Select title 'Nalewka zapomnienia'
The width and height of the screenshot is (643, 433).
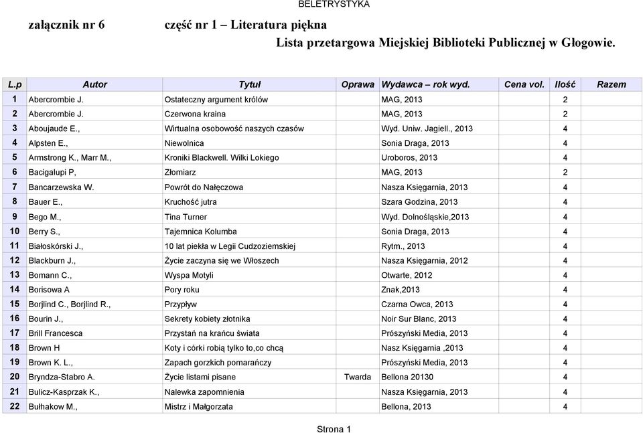[x=204, y=392]
